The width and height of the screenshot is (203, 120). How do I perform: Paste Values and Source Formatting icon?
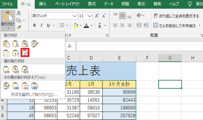(x=25, y=69)
